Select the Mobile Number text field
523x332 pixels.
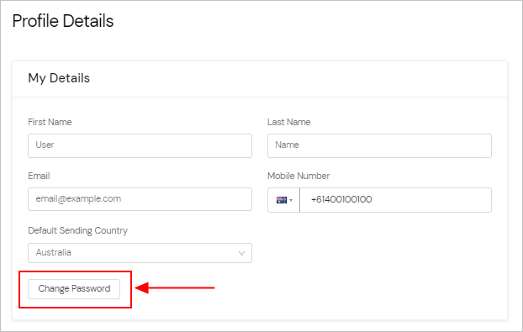pos(395,200)
